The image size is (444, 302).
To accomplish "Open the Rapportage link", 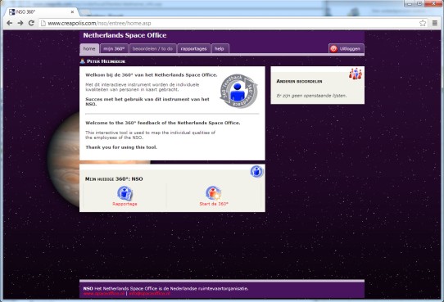I will [x=125, y=204].
